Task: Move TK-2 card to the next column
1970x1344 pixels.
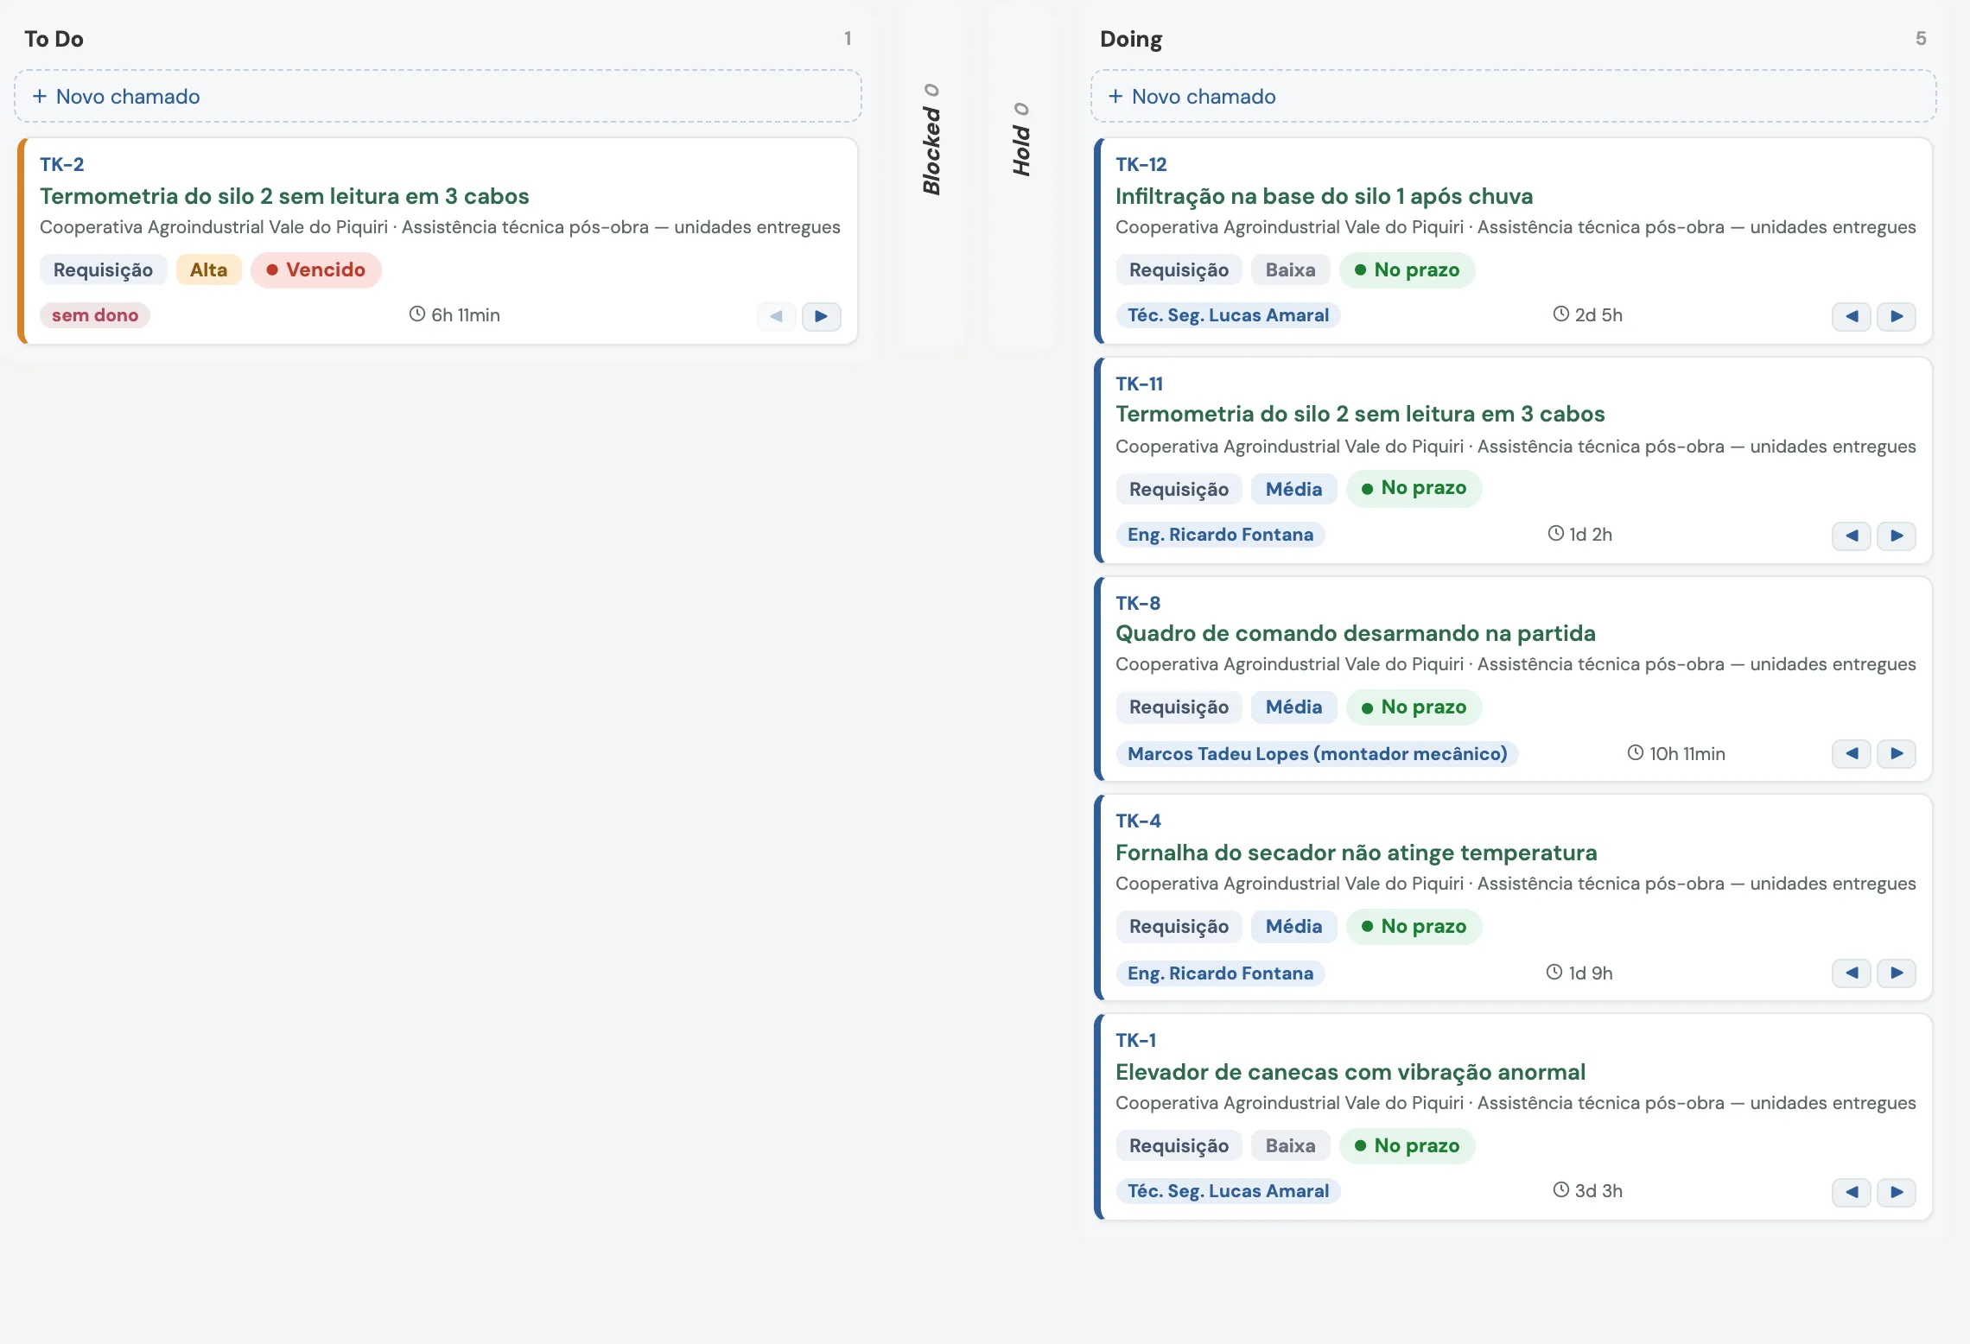Action: 821,316
